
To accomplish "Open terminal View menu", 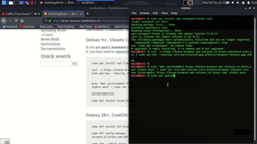I will click(164, 13).
